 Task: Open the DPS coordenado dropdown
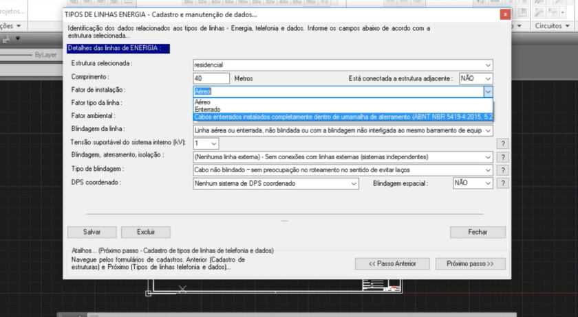click(354, 183)
